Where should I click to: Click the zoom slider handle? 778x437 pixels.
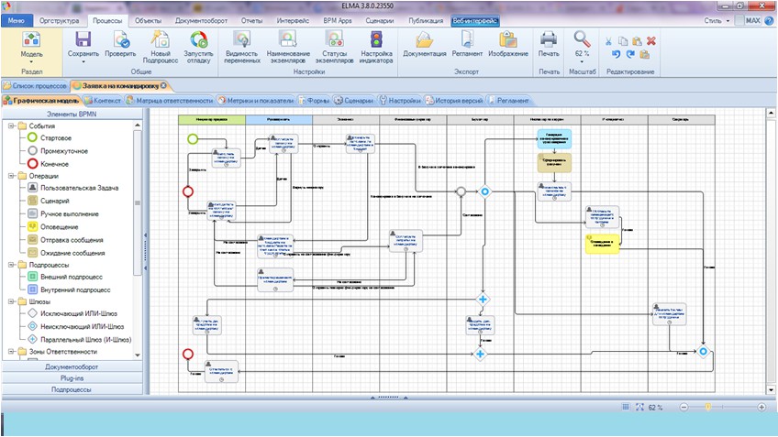708,407
